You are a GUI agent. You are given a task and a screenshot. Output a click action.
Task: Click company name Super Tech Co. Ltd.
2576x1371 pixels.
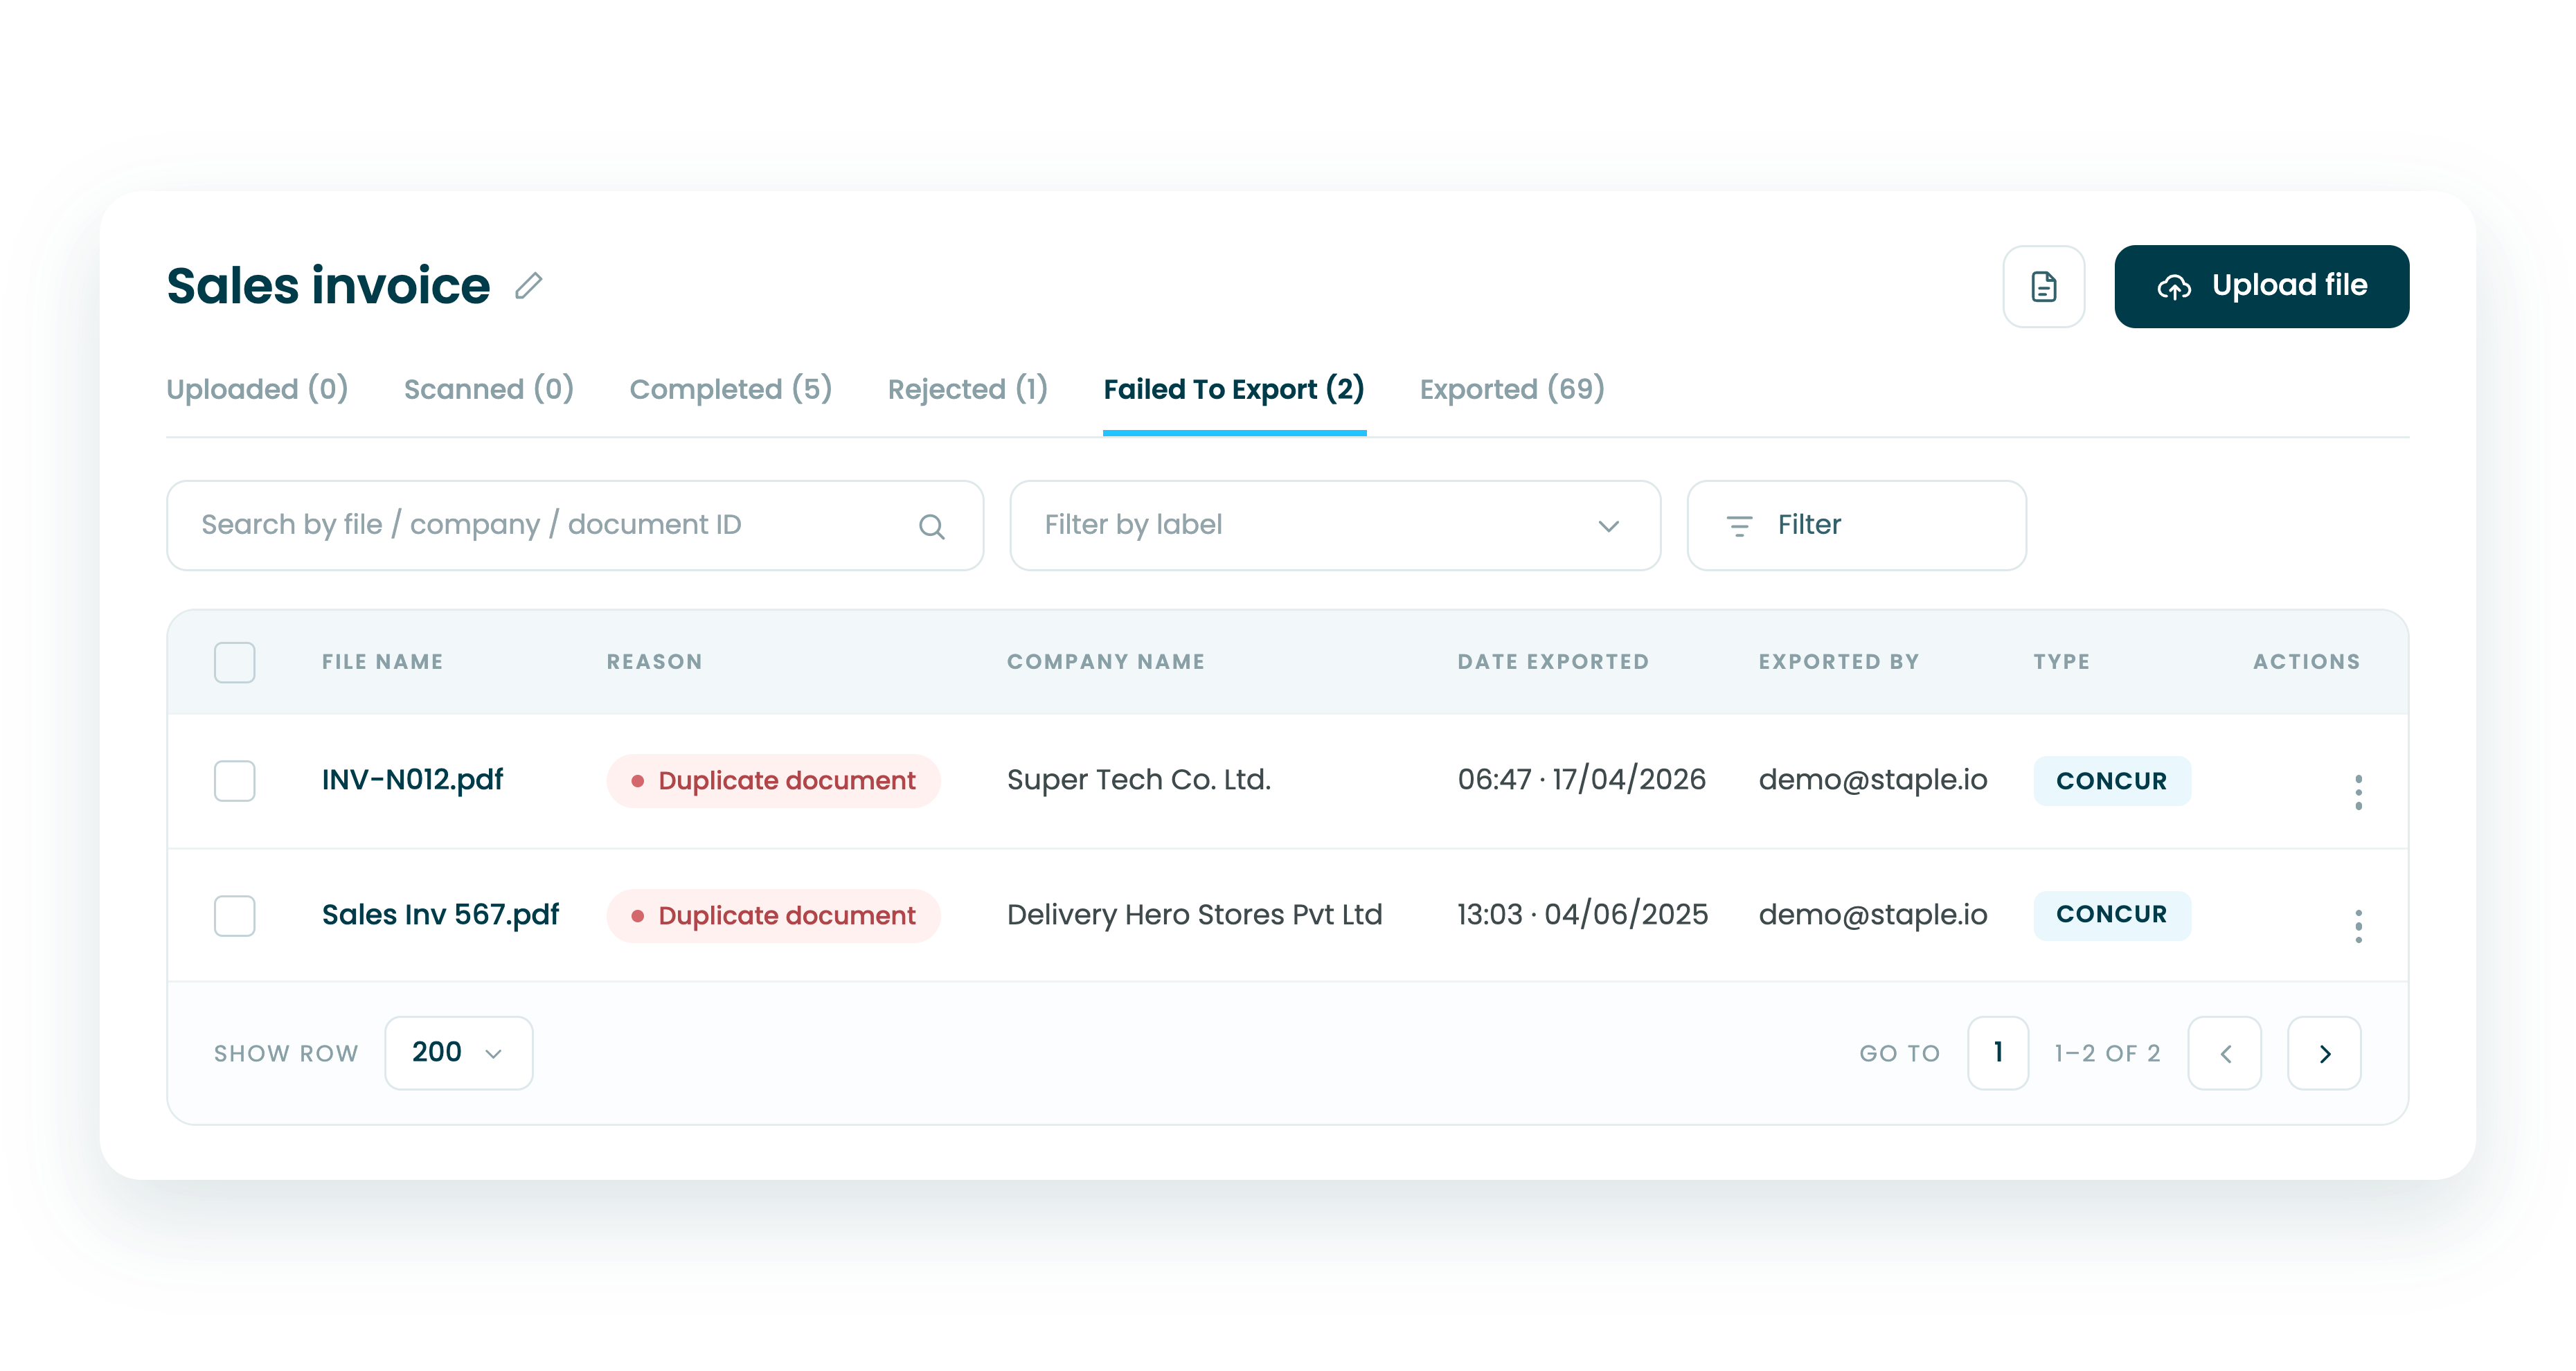pos(1138,780)
